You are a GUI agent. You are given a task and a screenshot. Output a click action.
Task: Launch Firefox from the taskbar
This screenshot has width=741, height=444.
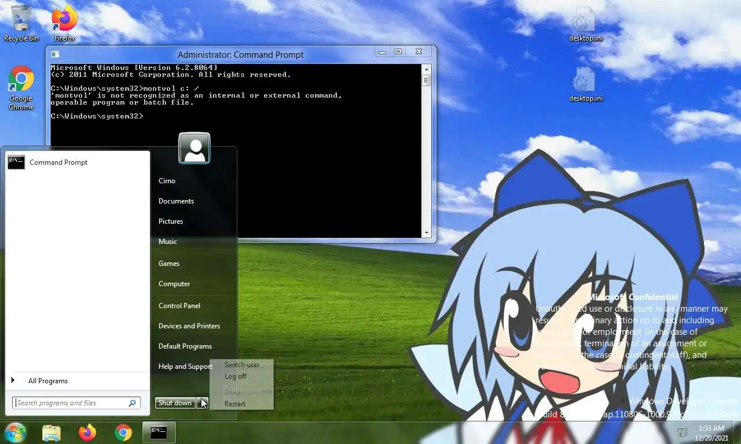pyautogui.click(x=87, y=432)
